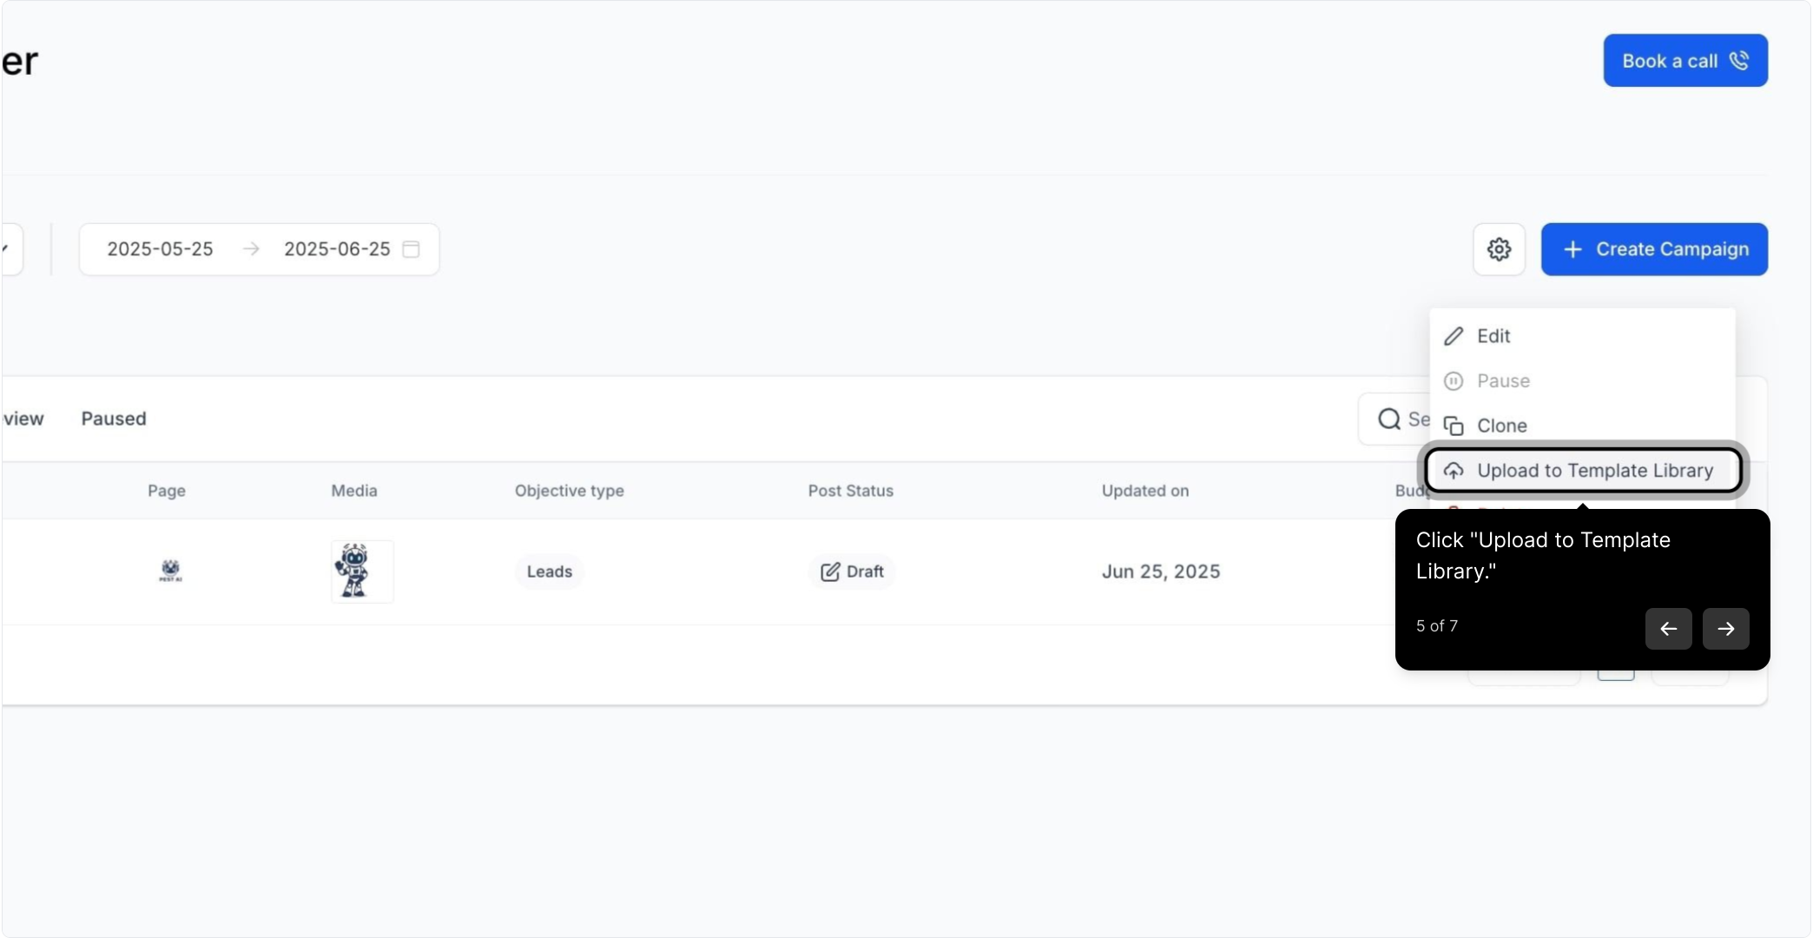Click the start date 2025-05-25 field
Image resolution: width=1813 pixels, height=938 pixels.
click(x=160, y=249)
